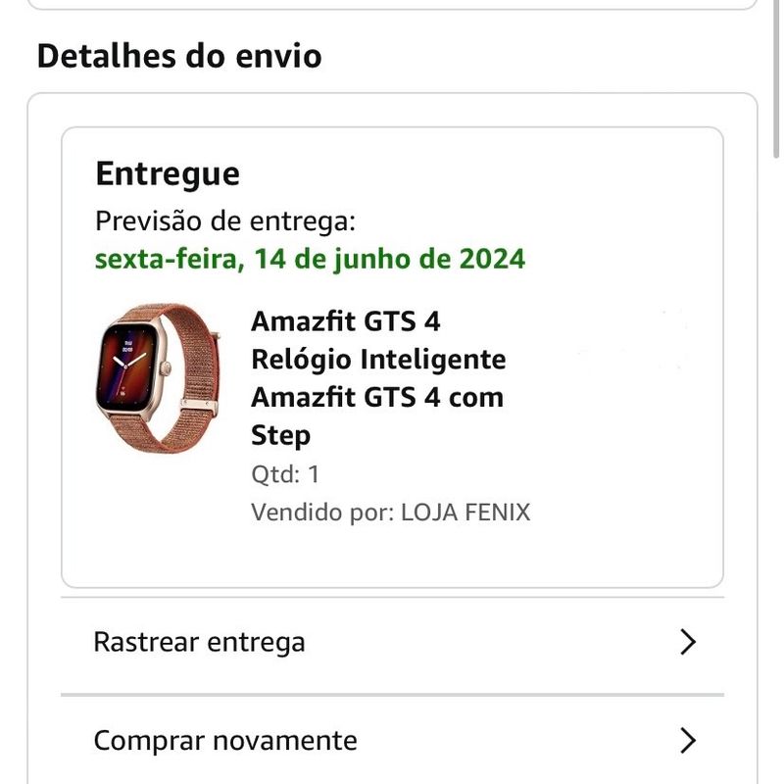Click "sexta-feira" in the green delivery date
The width and height of the screenshot is (784, 784).
[x=165, y=259]
